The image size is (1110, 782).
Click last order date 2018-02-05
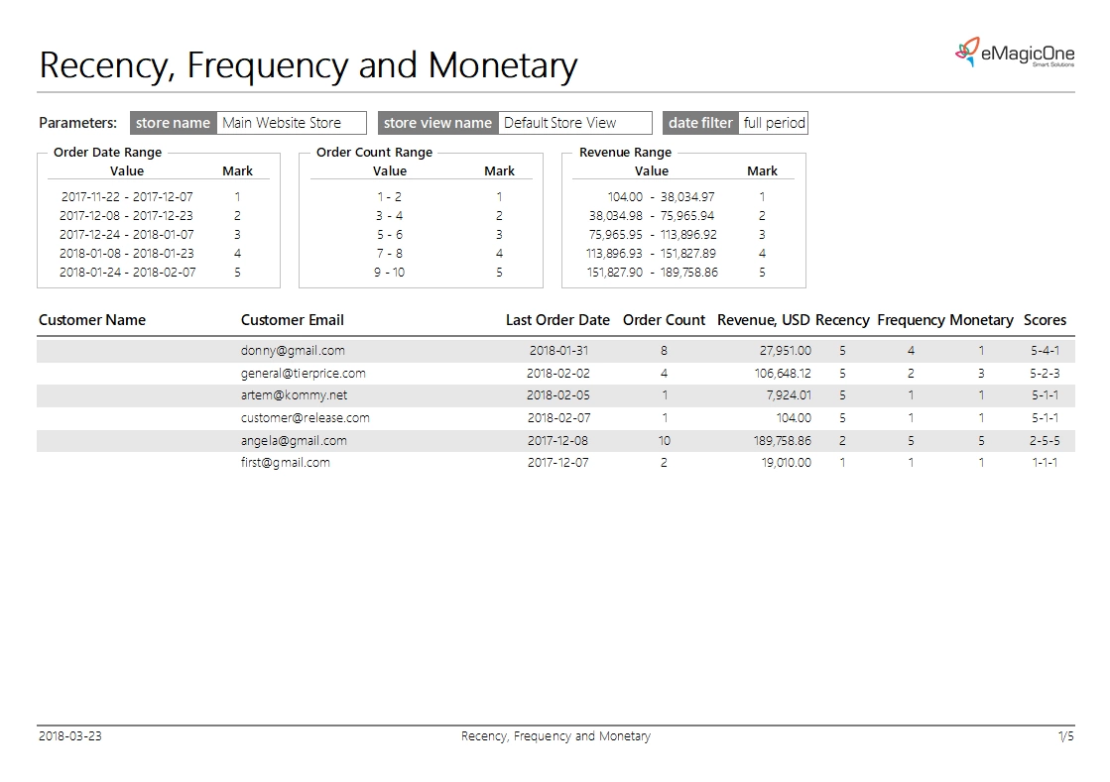pos(558,395)
